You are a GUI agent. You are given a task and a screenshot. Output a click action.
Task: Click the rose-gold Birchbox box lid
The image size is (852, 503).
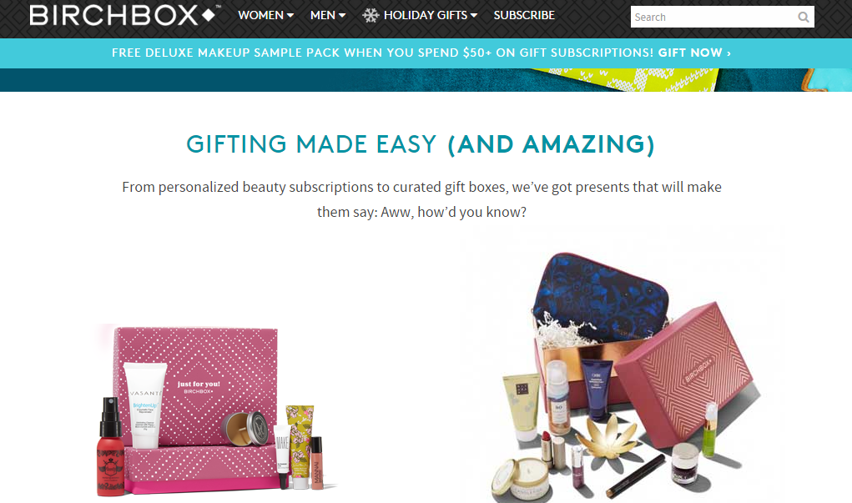click(684, 375)
